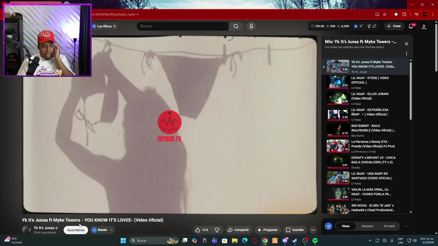Open the YouTube account avatar menu

(x=424, y=26)
